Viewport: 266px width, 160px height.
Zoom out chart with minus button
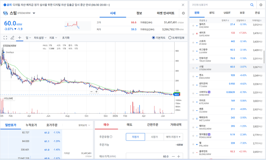(91, 91)
